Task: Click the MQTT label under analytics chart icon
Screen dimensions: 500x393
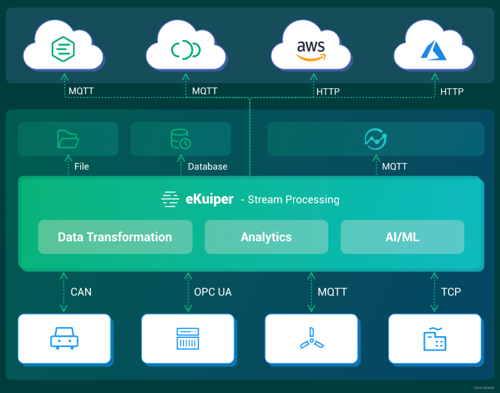Action: pyautogui.click(x=394, y=167)
